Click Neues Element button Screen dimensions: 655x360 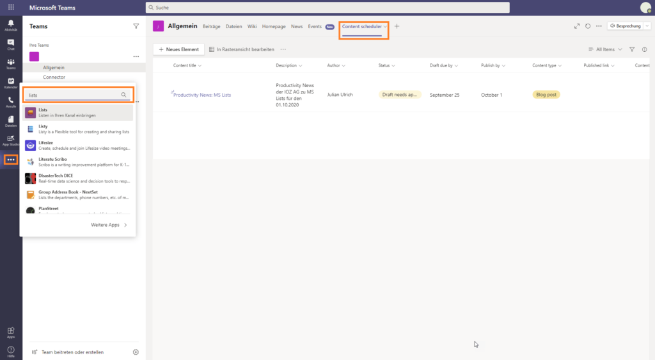click(x=179, y=49)
